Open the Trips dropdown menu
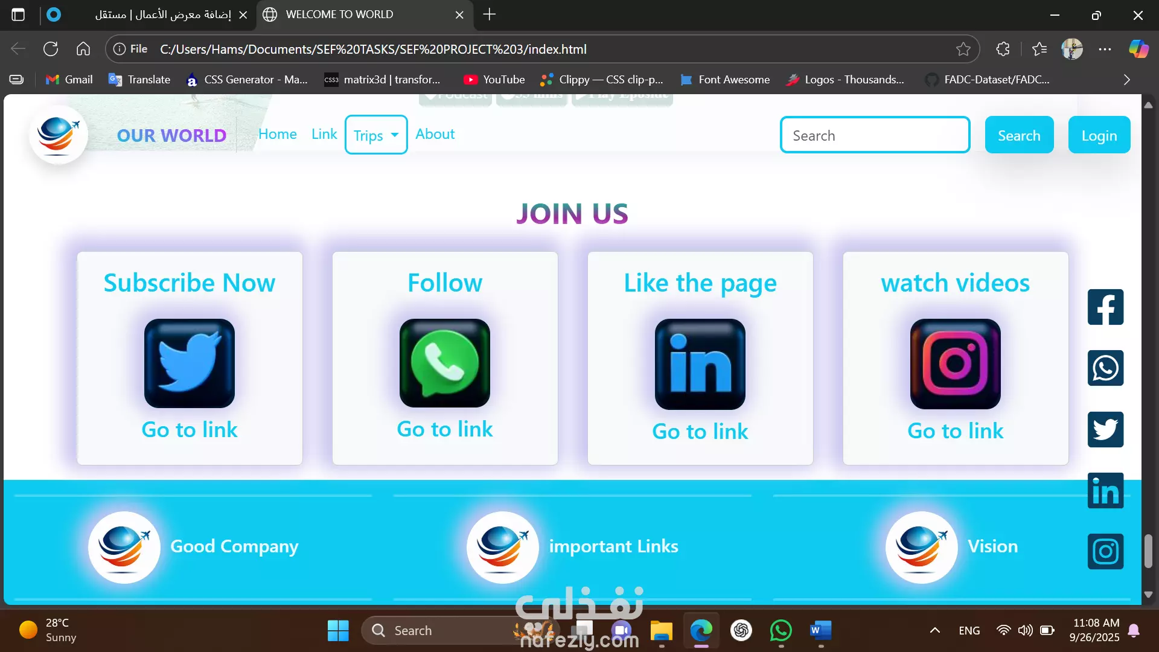Image resolution: width=1159 pixels, height=652 pixels. pyautogui.click(x=376, y=135)
